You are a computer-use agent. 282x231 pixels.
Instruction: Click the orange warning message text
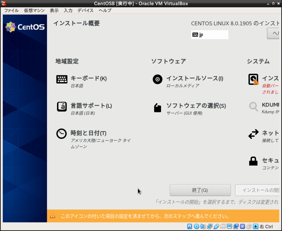coord(145,216)
